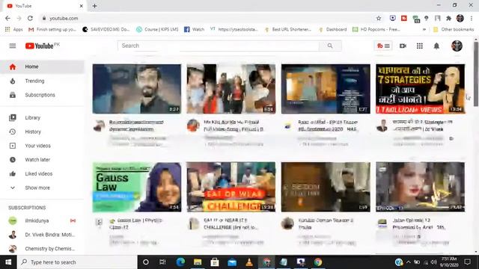
Task: Open Task View on the taskbar
Action: pos(162,262)
